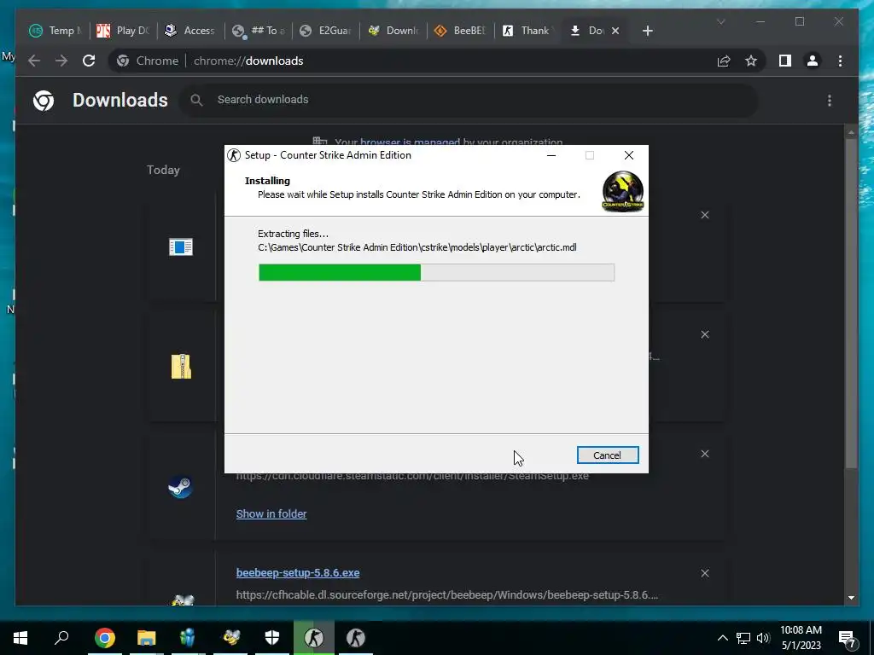This screenshot has width=874, height=655.
Task: Click the Chrome logo beside Downloads
Action: 44,101
